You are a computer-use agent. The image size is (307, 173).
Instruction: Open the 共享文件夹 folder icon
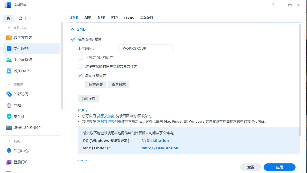9,37
